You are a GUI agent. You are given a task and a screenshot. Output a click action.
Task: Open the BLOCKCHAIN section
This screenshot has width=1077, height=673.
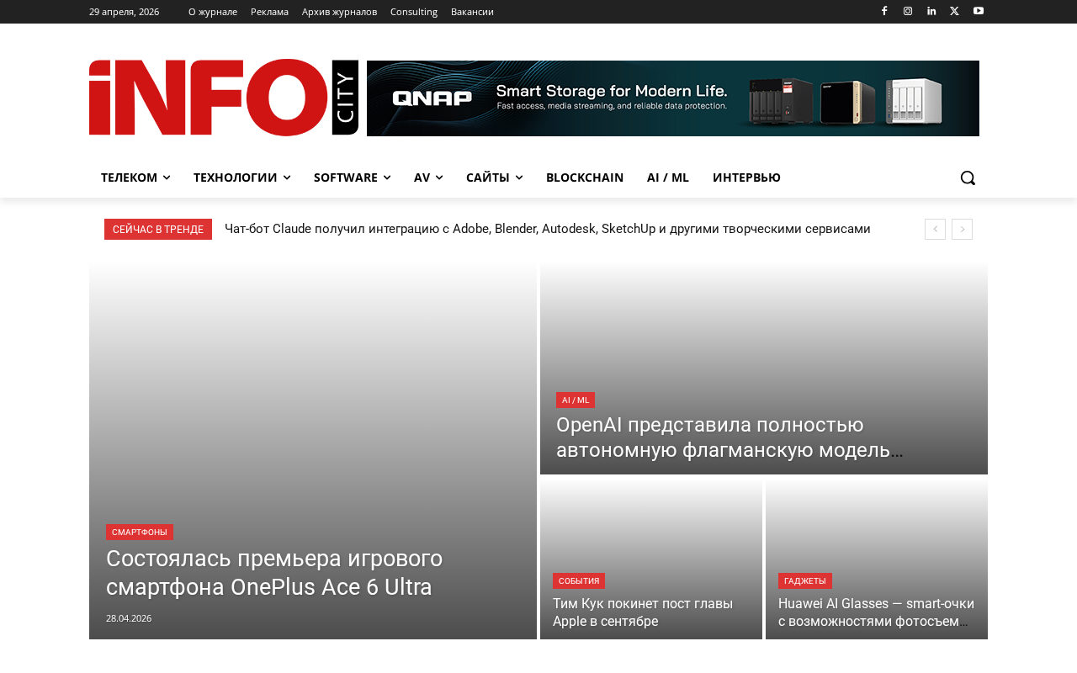coord(585,178)
